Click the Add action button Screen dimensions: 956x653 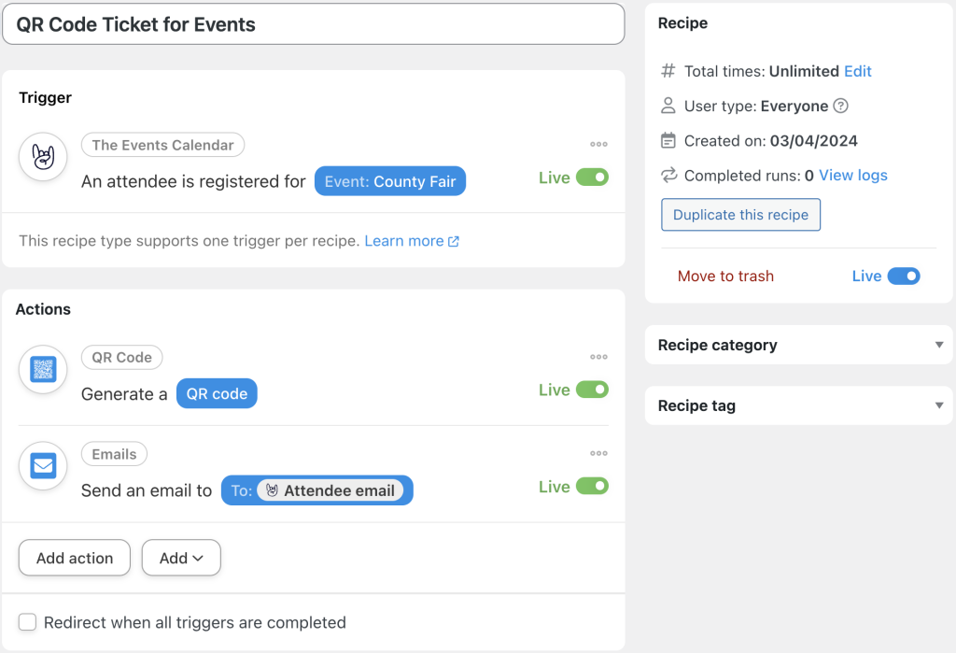pyautogui.click(x=75, y=558)
